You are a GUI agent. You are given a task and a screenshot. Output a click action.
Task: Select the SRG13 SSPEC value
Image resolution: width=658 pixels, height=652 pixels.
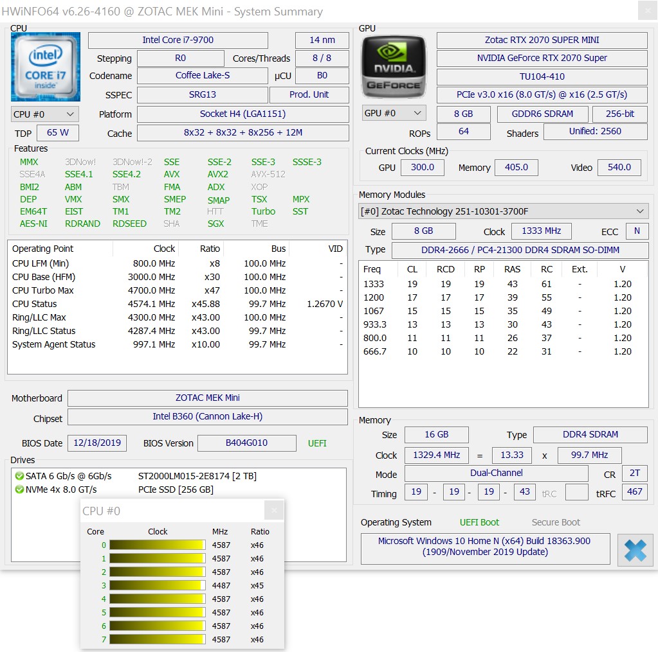tap(202, 94)
